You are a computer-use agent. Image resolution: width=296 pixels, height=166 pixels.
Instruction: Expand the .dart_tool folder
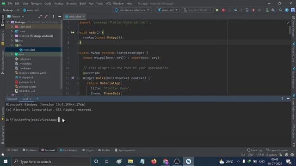pos(12,27)
